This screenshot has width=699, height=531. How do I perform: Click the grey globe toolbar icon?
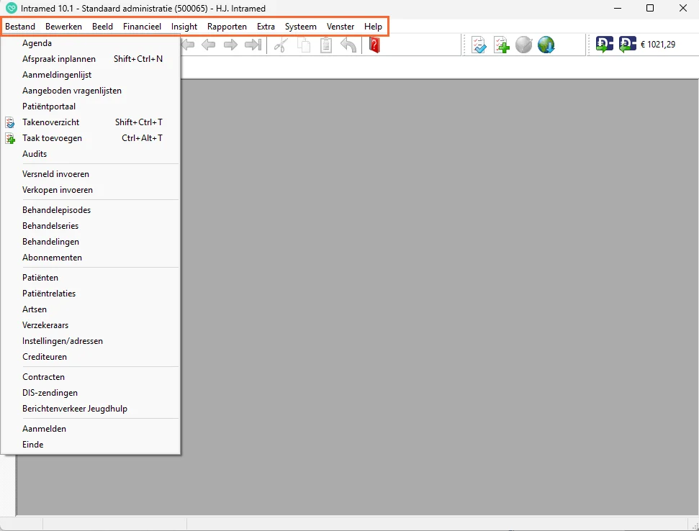pyautogui.click(x=524, y=45)
